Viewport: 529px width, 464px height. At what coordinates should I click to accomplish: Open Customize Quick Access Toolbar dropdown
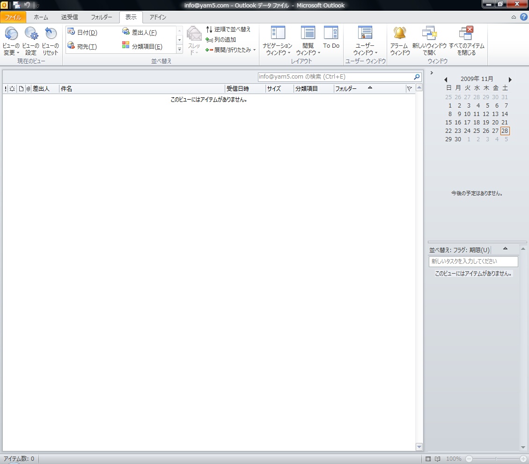pyautogui.click(x=37, y=6)
